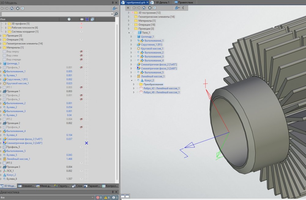
Task: Click the round target icon in floating tree toolbar
Action: tap(150, 8)
